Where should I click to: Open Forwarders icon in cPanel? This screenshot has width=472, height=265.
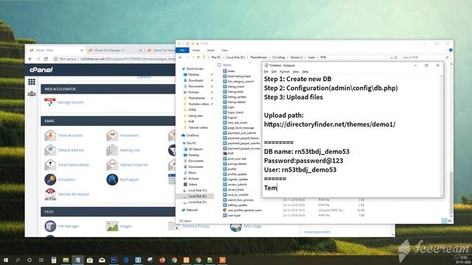coord(112,135)
